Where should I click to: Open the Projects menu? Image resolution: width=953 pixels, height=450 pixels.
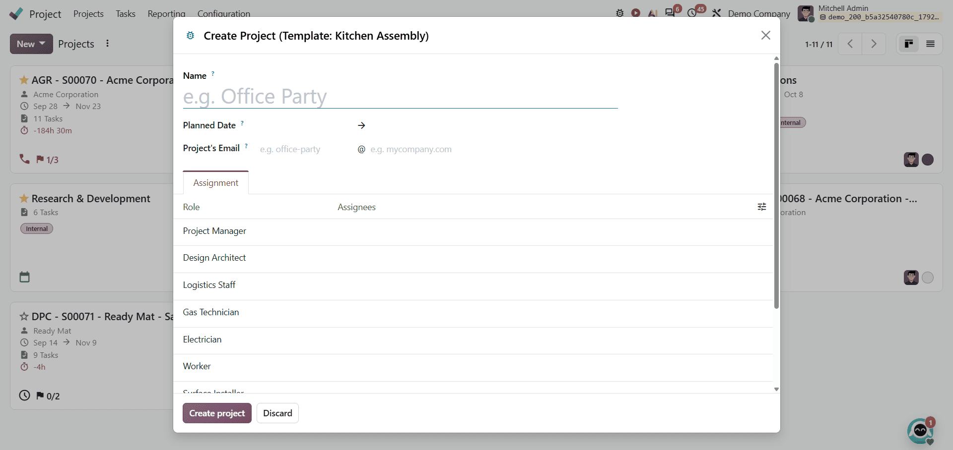[x=88, y=14]
